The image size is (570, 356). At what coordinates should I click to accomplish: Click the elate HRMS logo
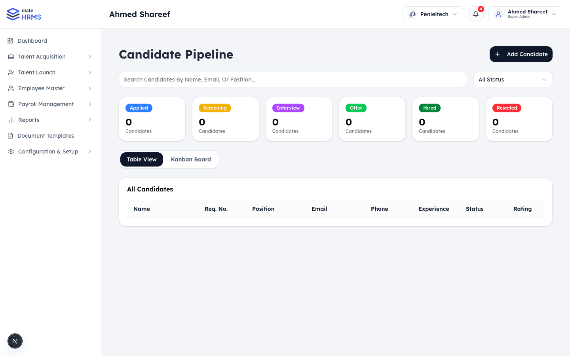(x=24, y=14)
